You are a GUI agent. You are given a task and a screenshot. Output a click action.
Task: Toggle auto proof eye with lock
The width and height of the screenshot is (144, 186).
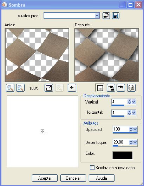111,88
